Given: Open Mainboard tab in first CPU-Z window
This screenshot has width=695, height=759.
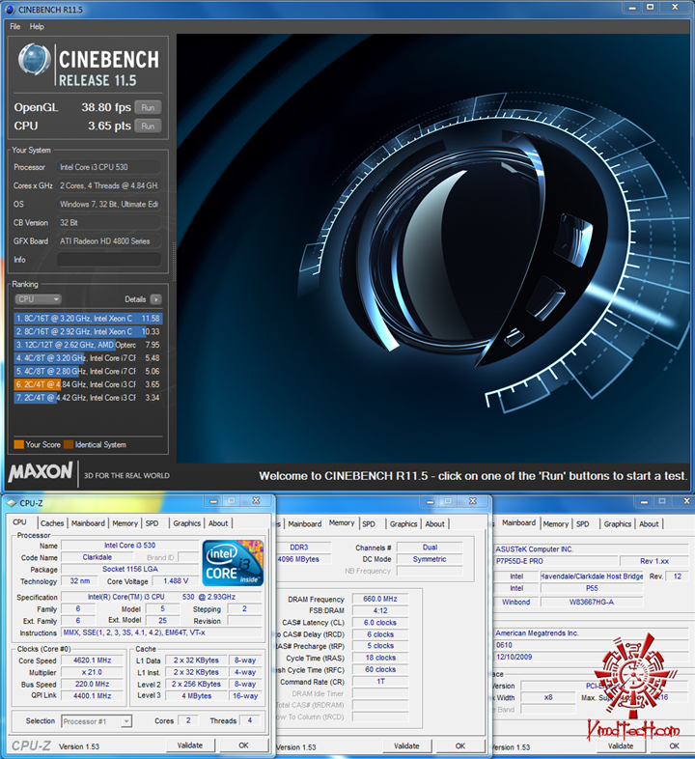Looking at the screenshot, I should pyautogui.click(x=88, y=523).
